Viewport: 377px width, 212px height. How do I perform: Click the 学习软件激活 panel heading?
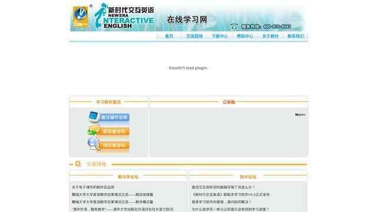pyautogui.click(x=108, y=102)
